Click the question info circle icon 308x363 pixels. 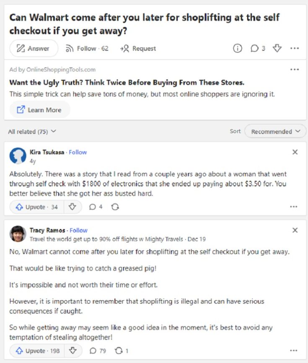237,48
